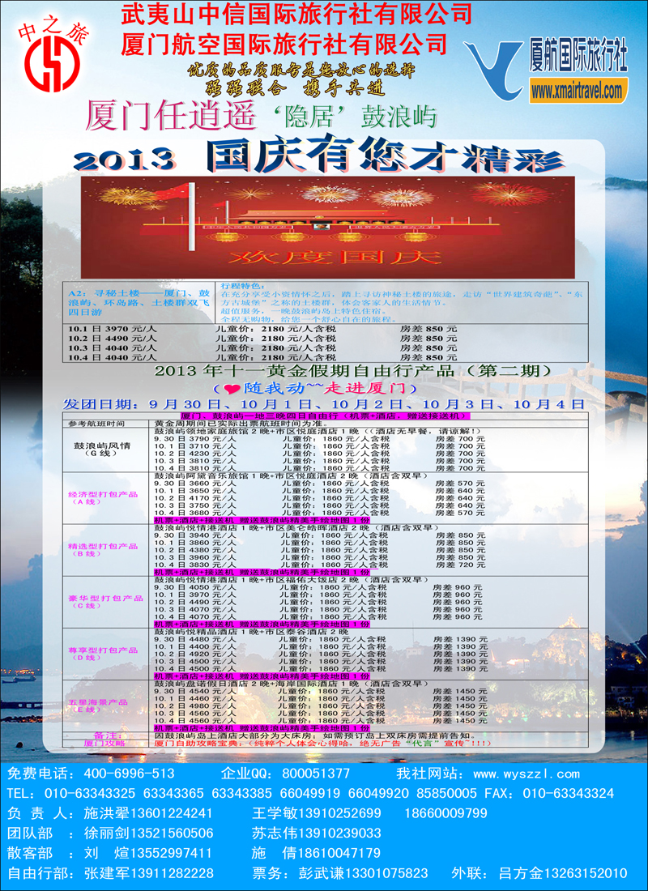Click the hotel line 鼓浪屿盘诺假日酒店 2晚

click(290, 683)
